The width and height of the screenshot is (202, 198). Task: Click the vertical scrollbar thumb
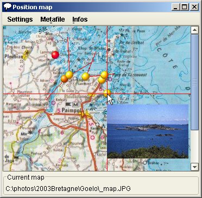click(x=195, y=82)
